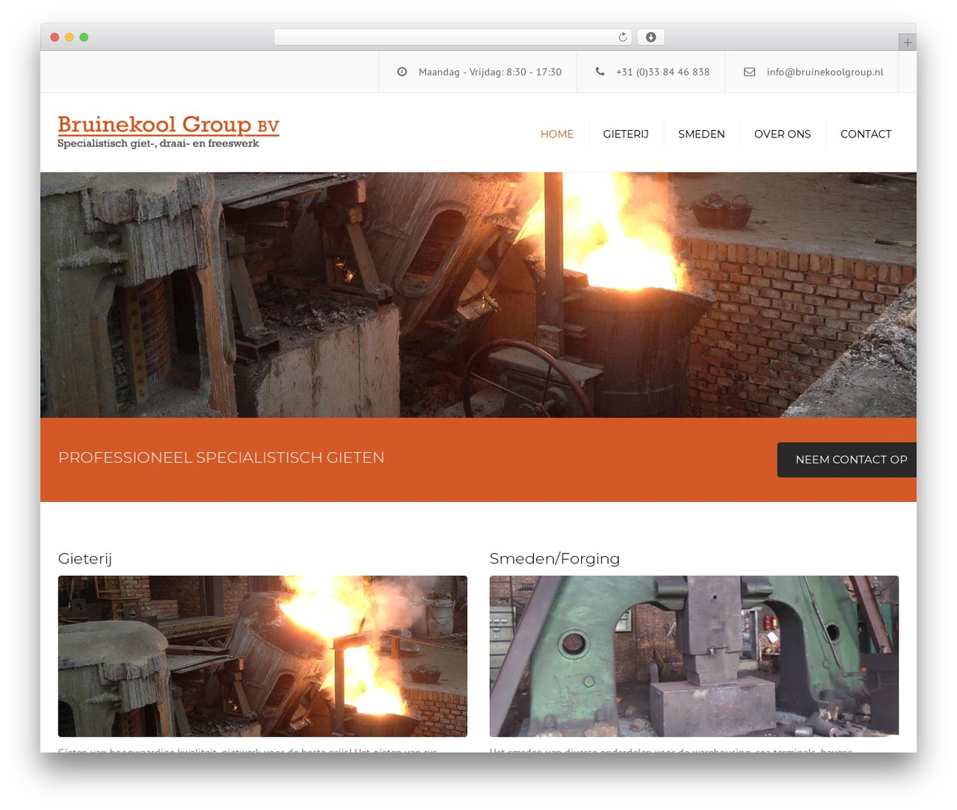
Task: Click the Gieterij section heading
Action: (x=85, y=559)
